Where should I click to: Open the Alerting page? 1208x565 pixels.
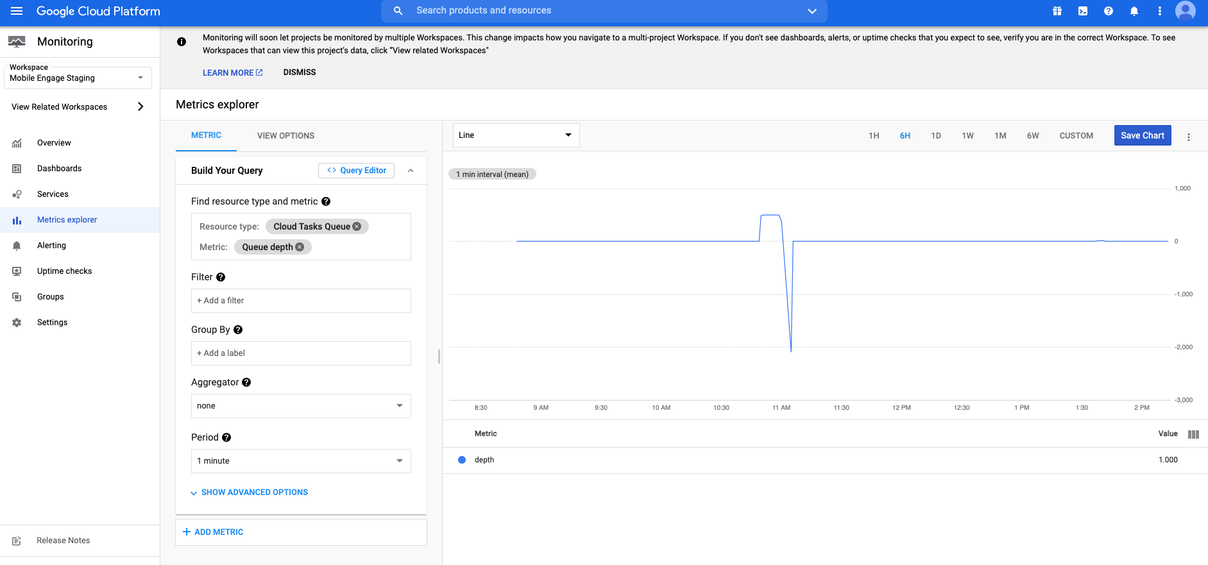(51, 246)
